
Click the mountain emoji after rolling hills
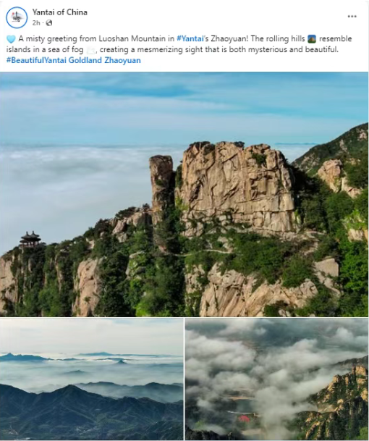pos(312,39)
